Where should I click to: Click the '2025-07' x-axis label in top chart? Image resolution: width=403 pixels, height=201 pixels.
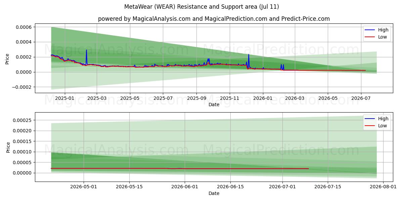tap(163, 98)
